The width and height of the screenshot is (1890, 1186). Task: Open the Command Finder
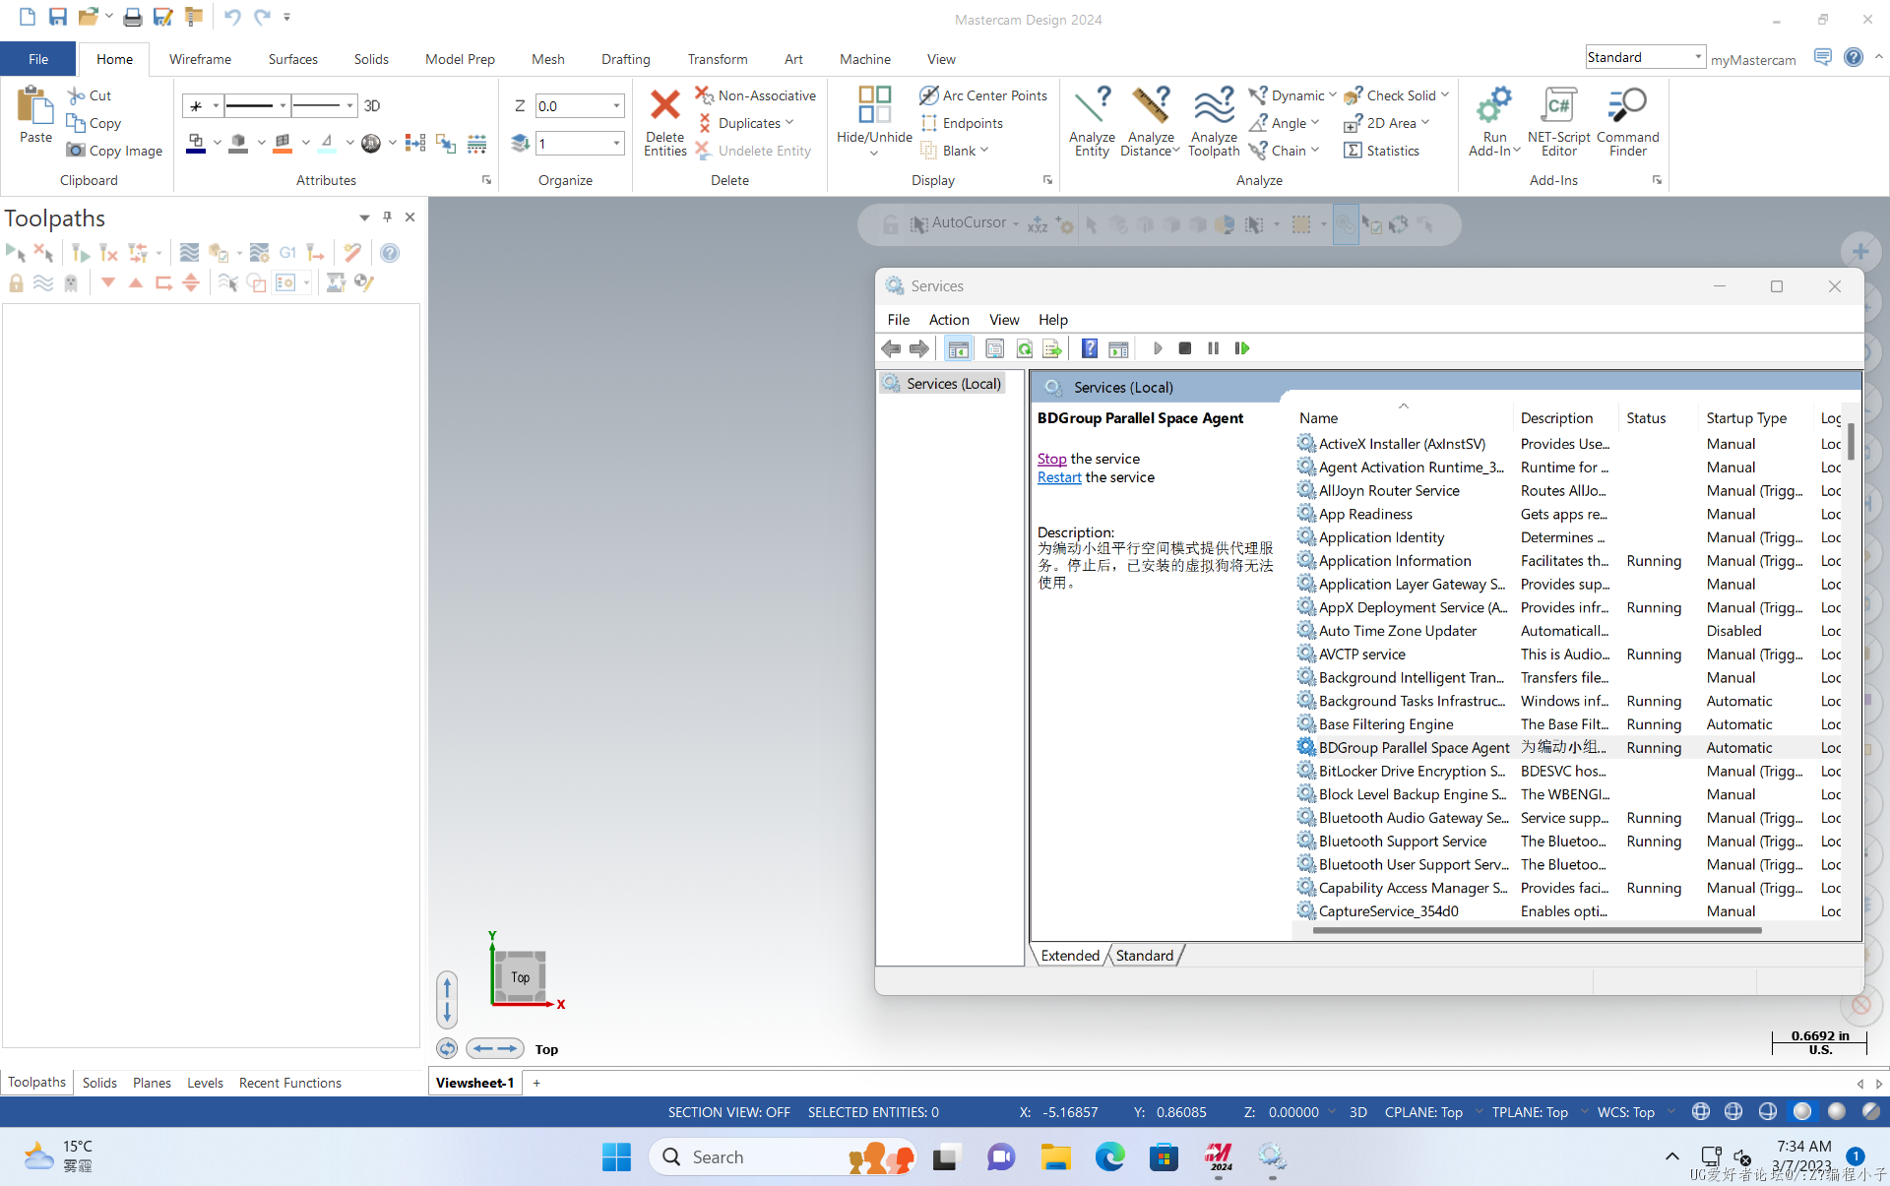[x=1627, y=121]
